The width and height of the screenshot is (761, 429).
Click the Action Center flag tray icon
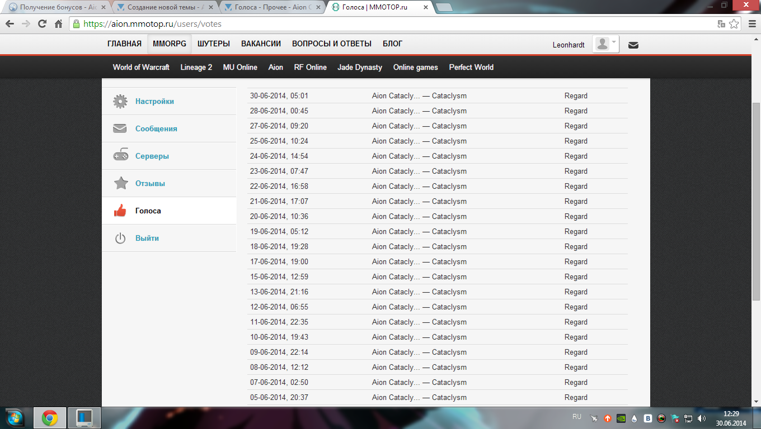coord(675,418)
